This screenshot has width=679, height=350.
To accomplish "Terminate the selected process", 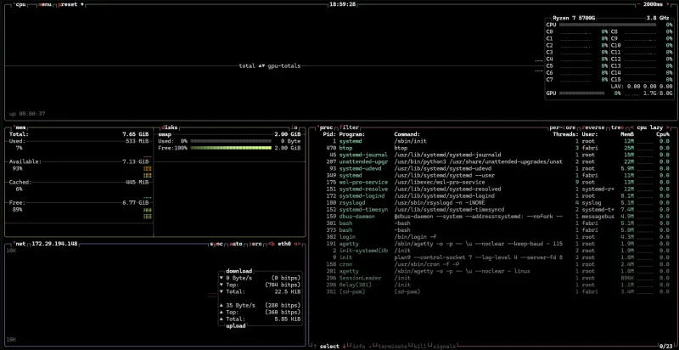I will (392, 346).
